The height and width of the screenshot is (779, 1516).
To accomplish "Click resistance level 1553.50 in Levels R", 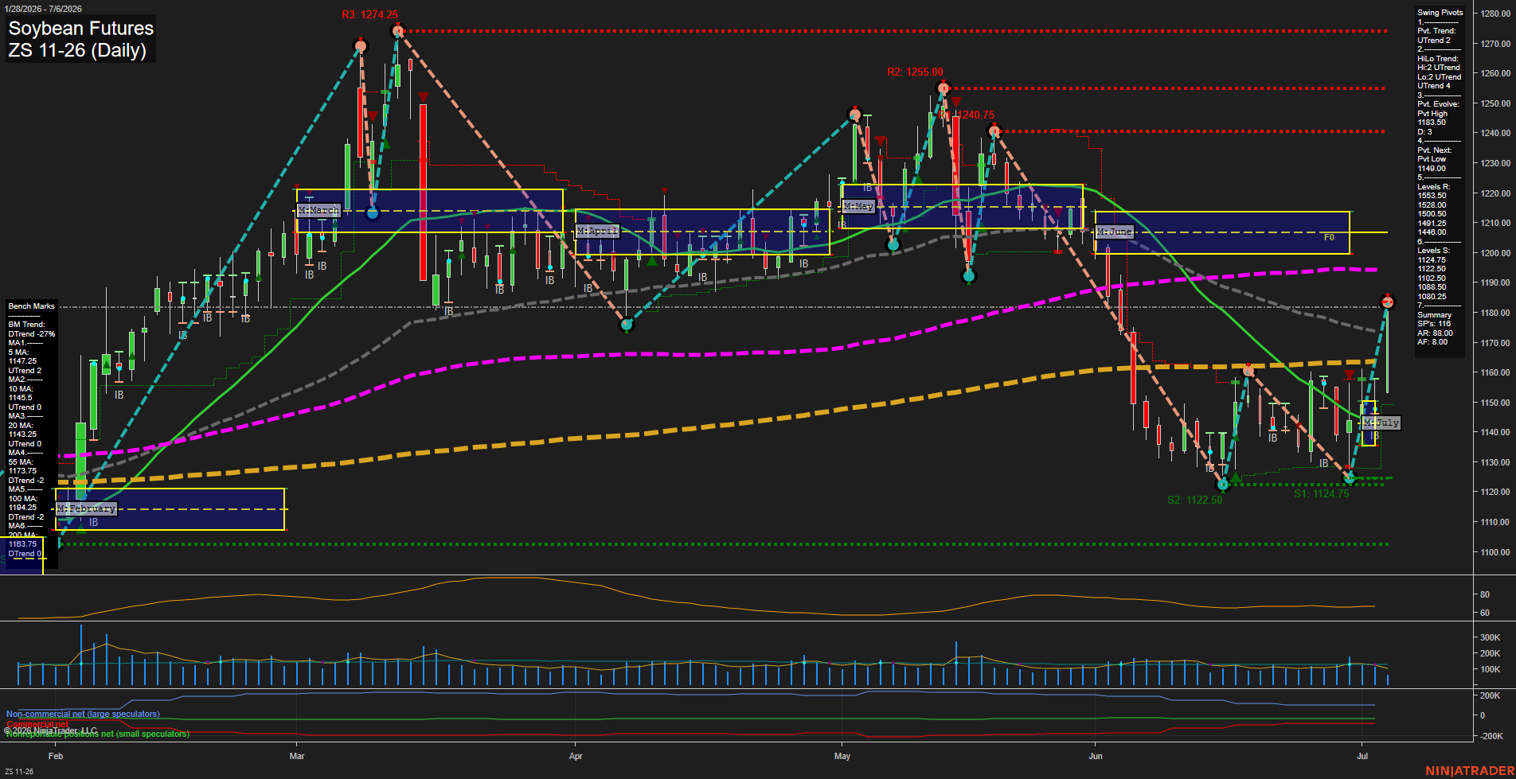I will coord(1432,196).
